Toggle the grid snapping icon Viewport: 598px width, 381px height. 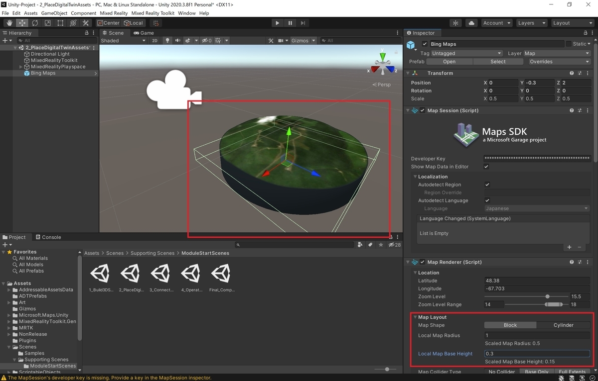(156, 23)
